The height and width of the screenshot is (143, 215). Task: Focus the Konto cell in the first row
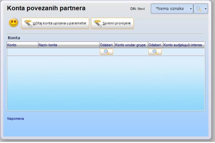click(22, 52)
